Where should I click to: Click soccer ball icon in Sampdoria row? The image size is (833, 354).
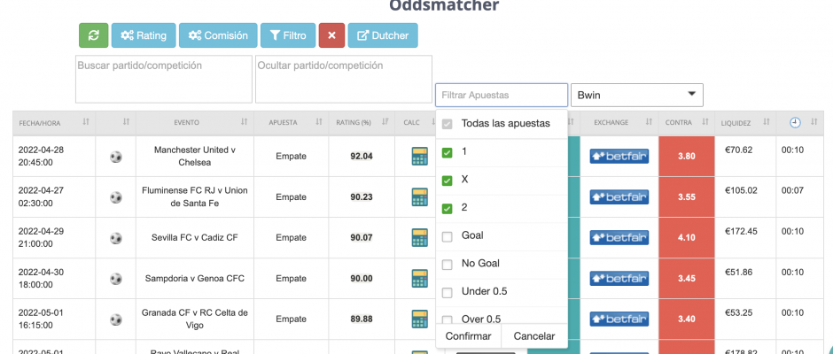(116, 279)
